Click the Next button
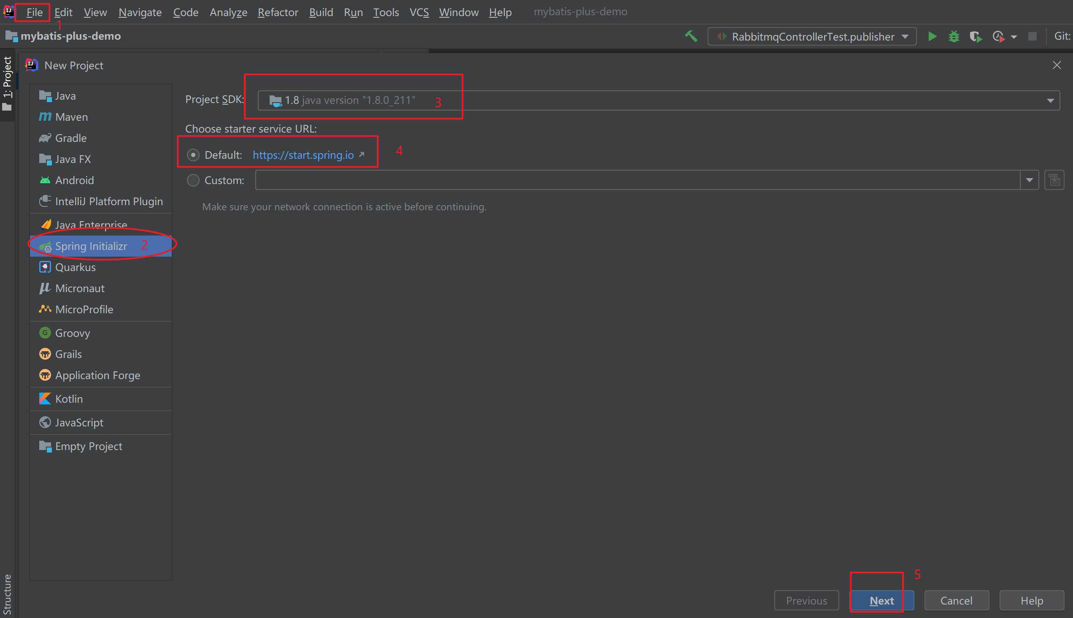Screen dimensions: 1073x618 pyautogui.click(x=882, y=601)
